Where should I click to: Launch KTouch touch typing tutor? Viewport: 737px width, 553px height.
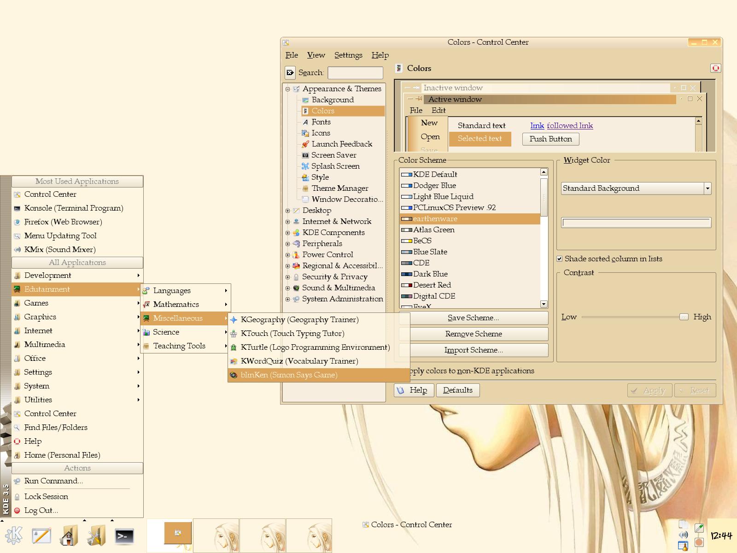click(x=319, y=333)
